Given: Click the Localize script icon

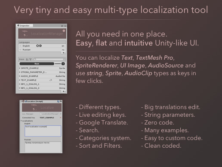Looking at the screenshot, I should coord(24,101).
